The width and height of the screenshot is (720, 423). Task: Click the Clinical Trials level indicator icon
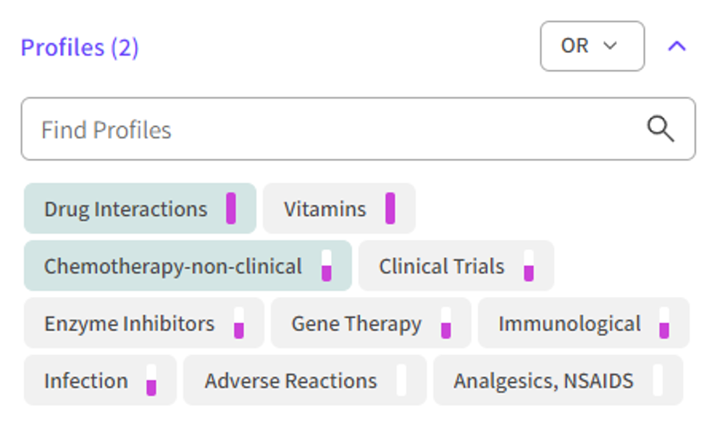point(529,266)
